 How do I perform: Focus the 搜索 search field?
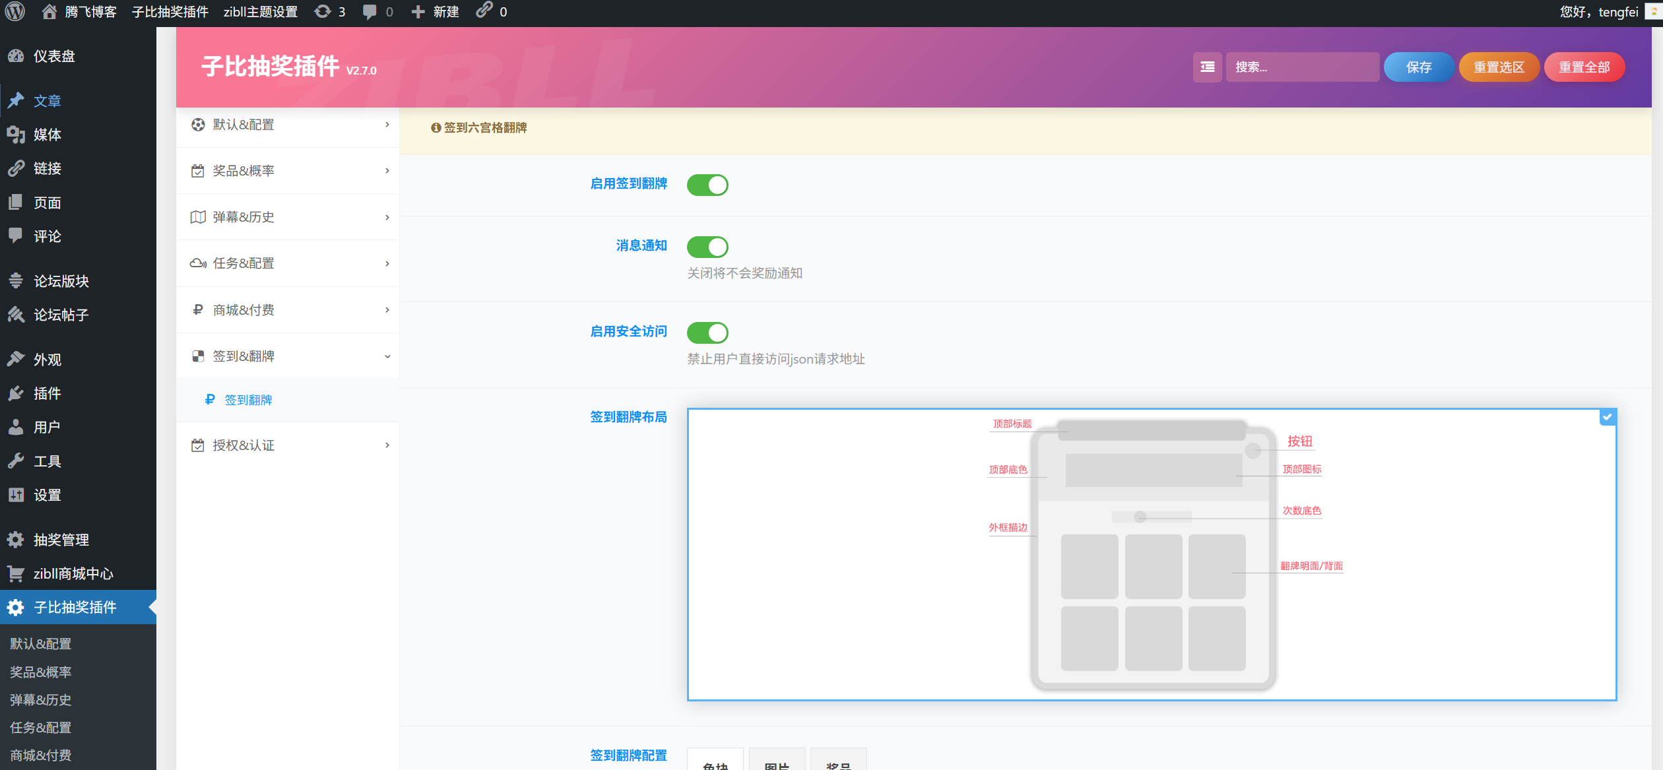coord(1301,67)
